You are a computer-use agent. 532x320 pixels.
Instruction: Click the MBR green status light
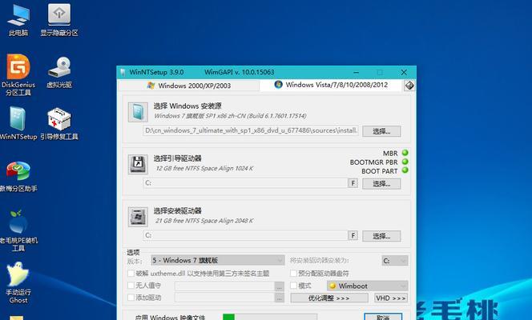click(405, 153)
